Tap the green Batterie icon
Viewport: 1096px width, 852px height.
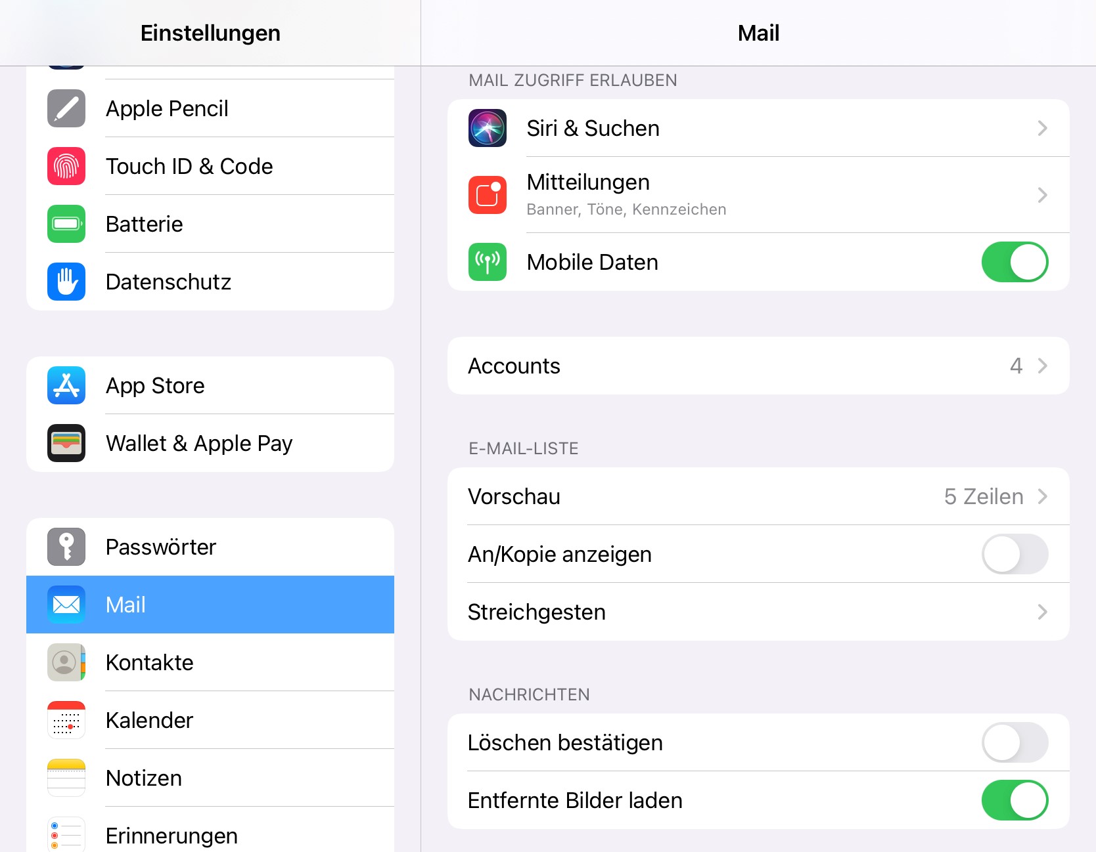pos(66,224)
